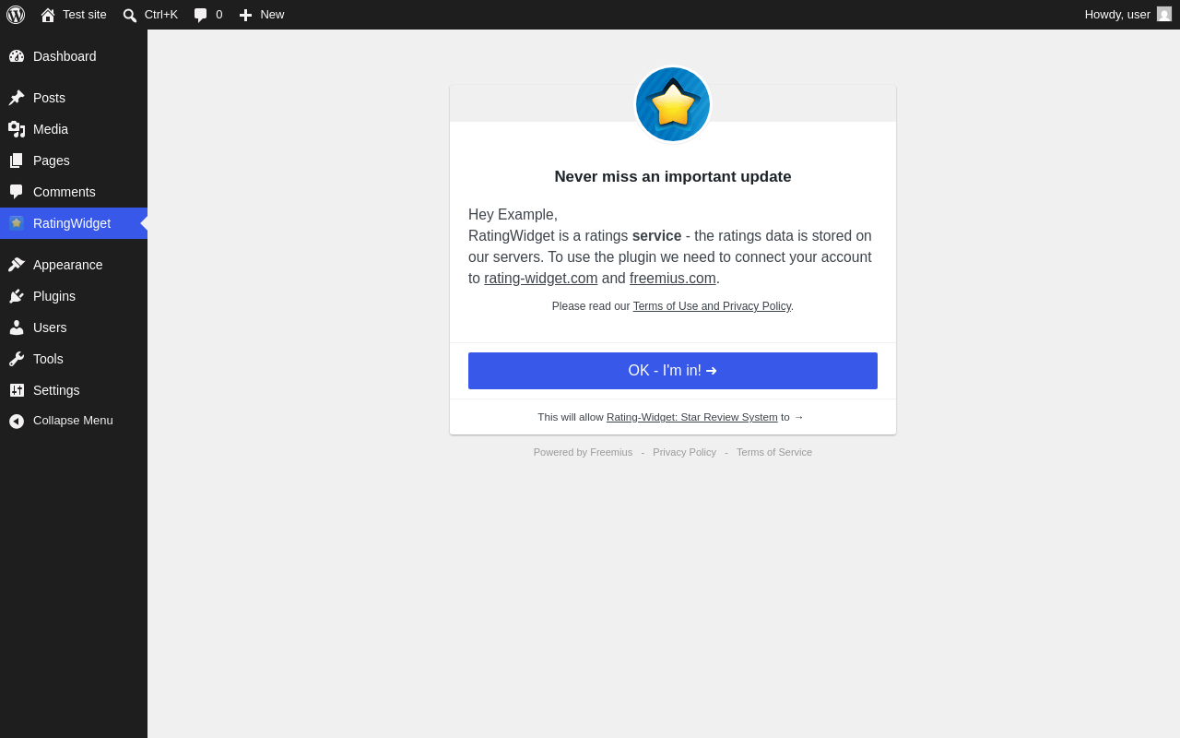
Task: Visit the Test site link
Action: point(74,15)
